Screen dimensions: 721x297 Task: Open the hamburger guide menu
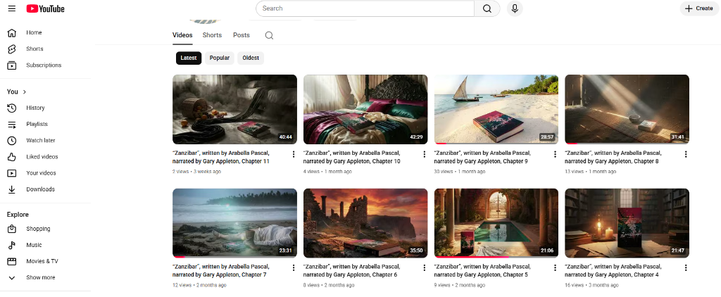tap(12, 8)
